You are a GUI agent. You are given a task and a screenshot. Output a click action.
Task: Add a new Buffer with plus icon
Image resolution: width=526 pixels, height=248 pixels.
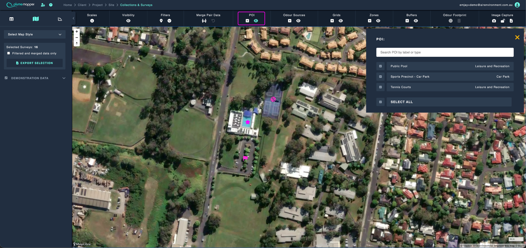click(x=407, y=21)
